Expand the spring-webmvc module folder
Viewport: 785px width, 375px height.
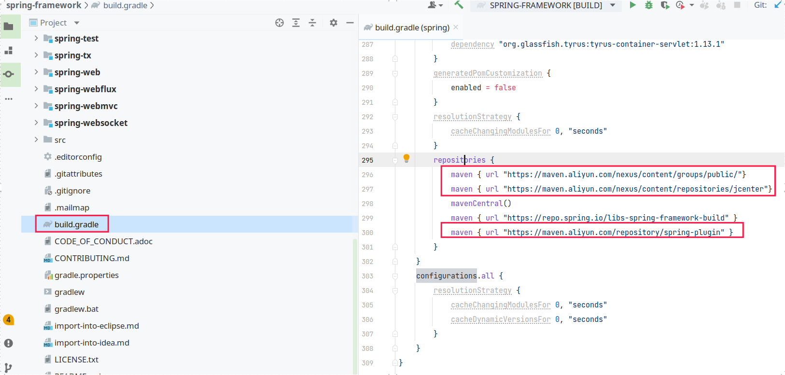[x=36, y=106]
